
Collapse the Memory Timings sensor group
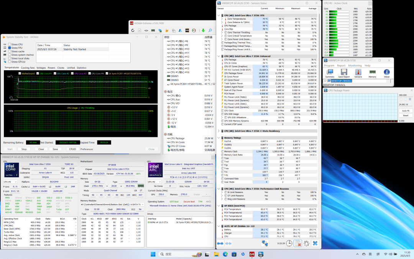219,138
